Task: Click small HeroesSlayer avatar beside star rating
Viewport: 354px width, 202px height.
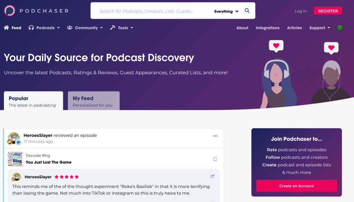Action: 17,177
